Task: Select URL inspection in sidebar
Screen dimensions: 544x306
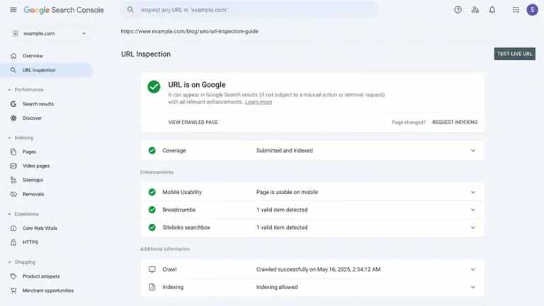Action: pyautogui.click(x=47, y=70)
